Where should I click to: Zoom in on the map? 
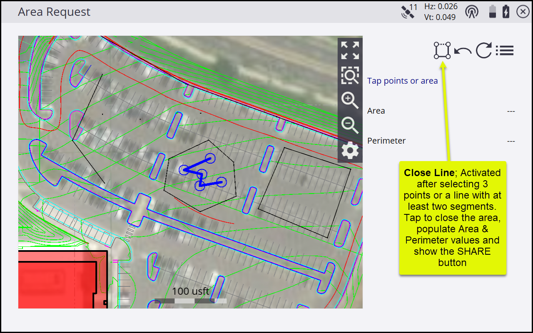350,100
